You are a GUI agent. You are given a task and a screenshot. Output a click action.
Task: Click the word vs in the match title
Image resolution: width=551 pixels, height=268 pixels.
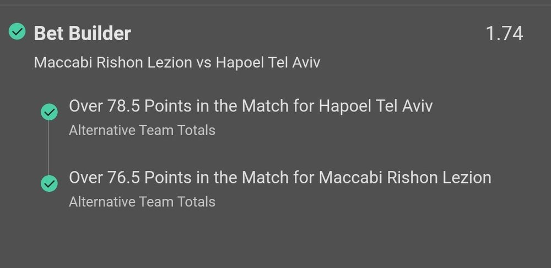204,63
